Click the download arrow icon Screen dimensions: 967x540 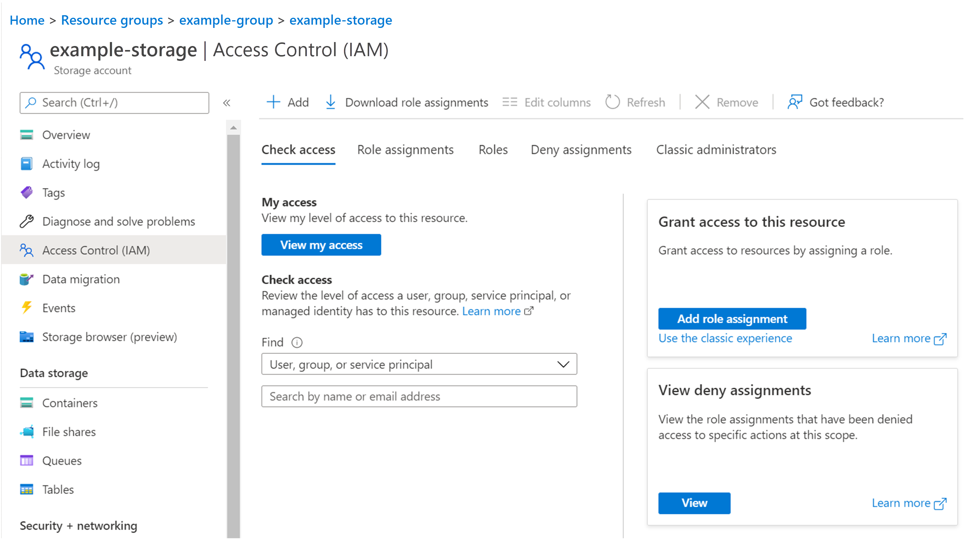(x=331, y=102)
